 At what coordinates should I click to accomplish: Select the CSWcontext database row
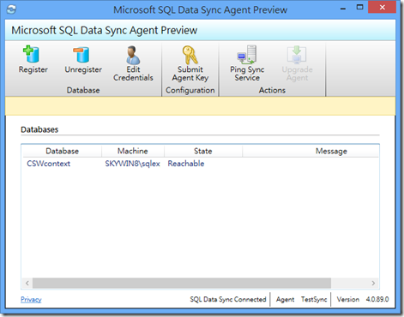point(201,164)
